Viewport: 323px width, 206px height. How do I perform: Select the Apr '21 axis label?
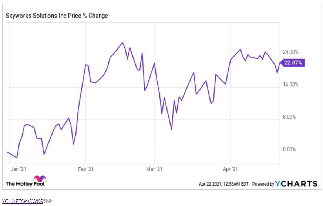pos(230,169)
